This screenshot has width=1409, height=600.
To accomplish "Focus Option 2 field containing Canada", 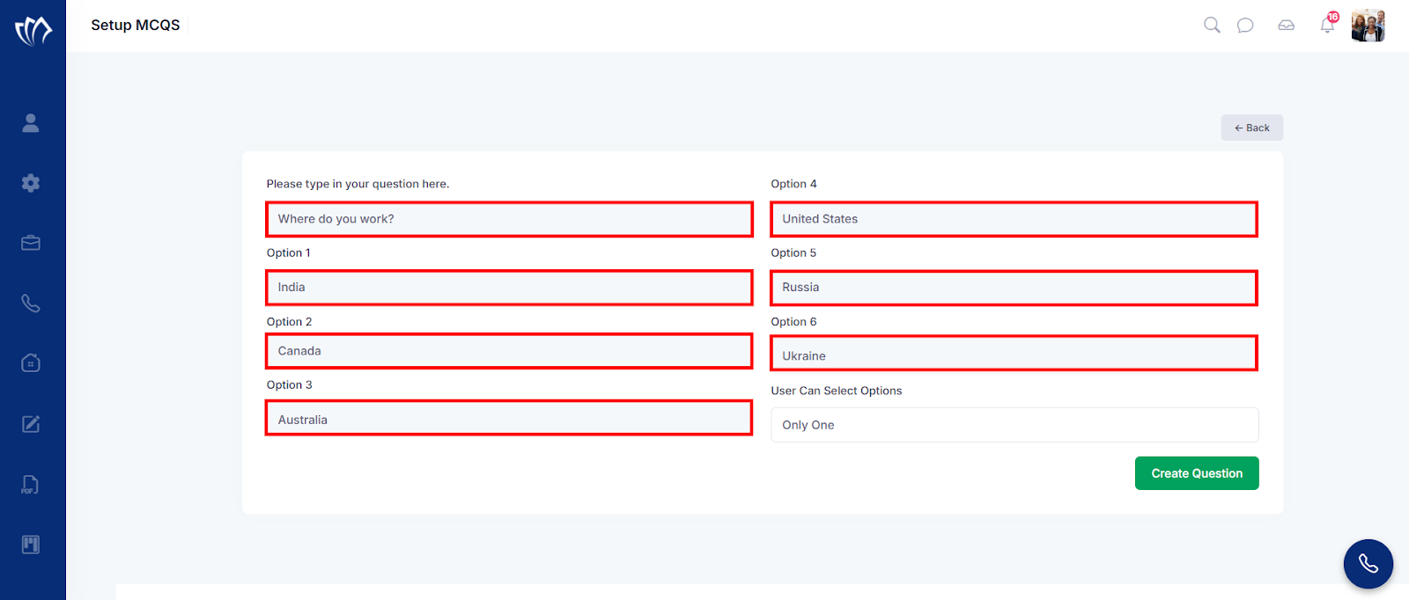I will pos(509,351).
